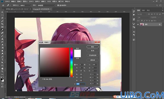Image resolution: width=164 pixels, height=99 pixels.
Task: Select the History Brush tool
Action: point(2,42)
